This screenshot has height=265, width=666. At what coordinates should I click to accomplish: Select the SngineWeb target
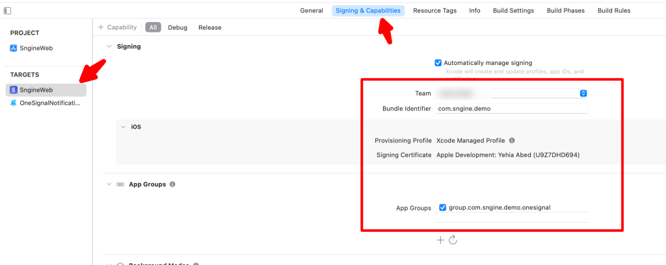click(46, 90)
